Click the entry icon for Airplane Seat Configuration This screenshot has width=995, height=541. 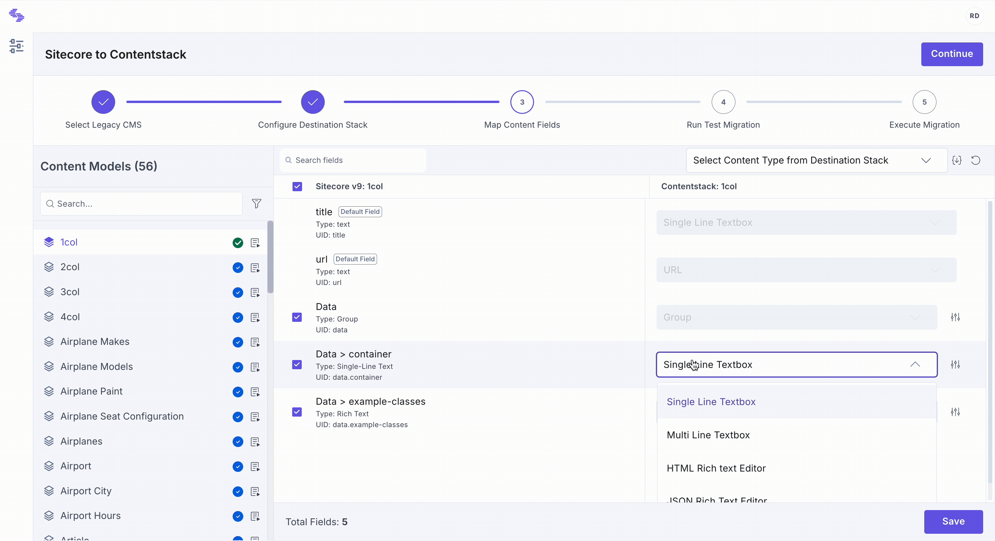tap(255, 417)
